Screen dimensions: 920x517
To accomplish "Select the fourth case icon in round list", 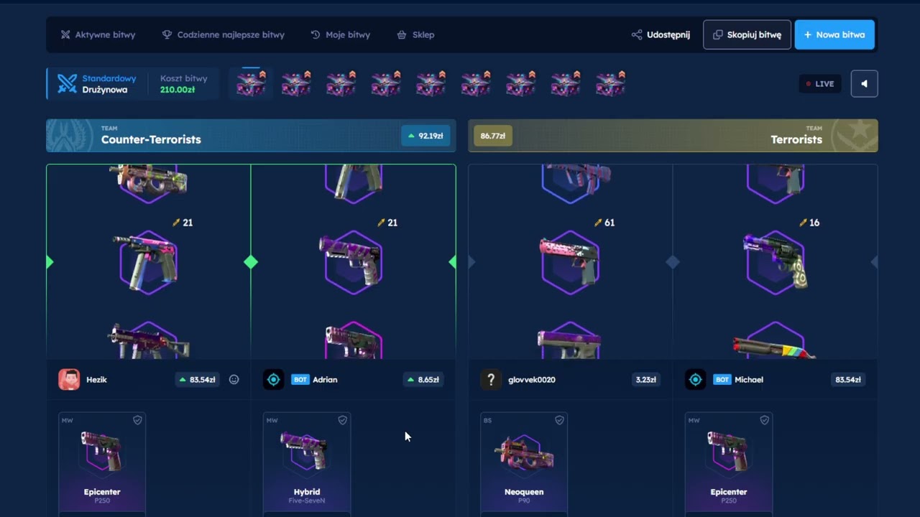I will click(x=386, y=83).
